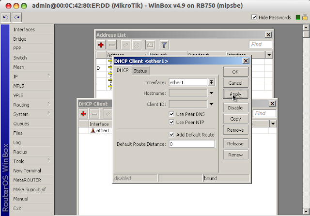Select the DHCP tab
This screenshot has width=310, height=216.
coord(123,70)
